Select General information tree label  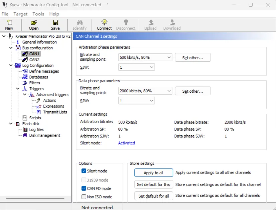pos(40,42)
